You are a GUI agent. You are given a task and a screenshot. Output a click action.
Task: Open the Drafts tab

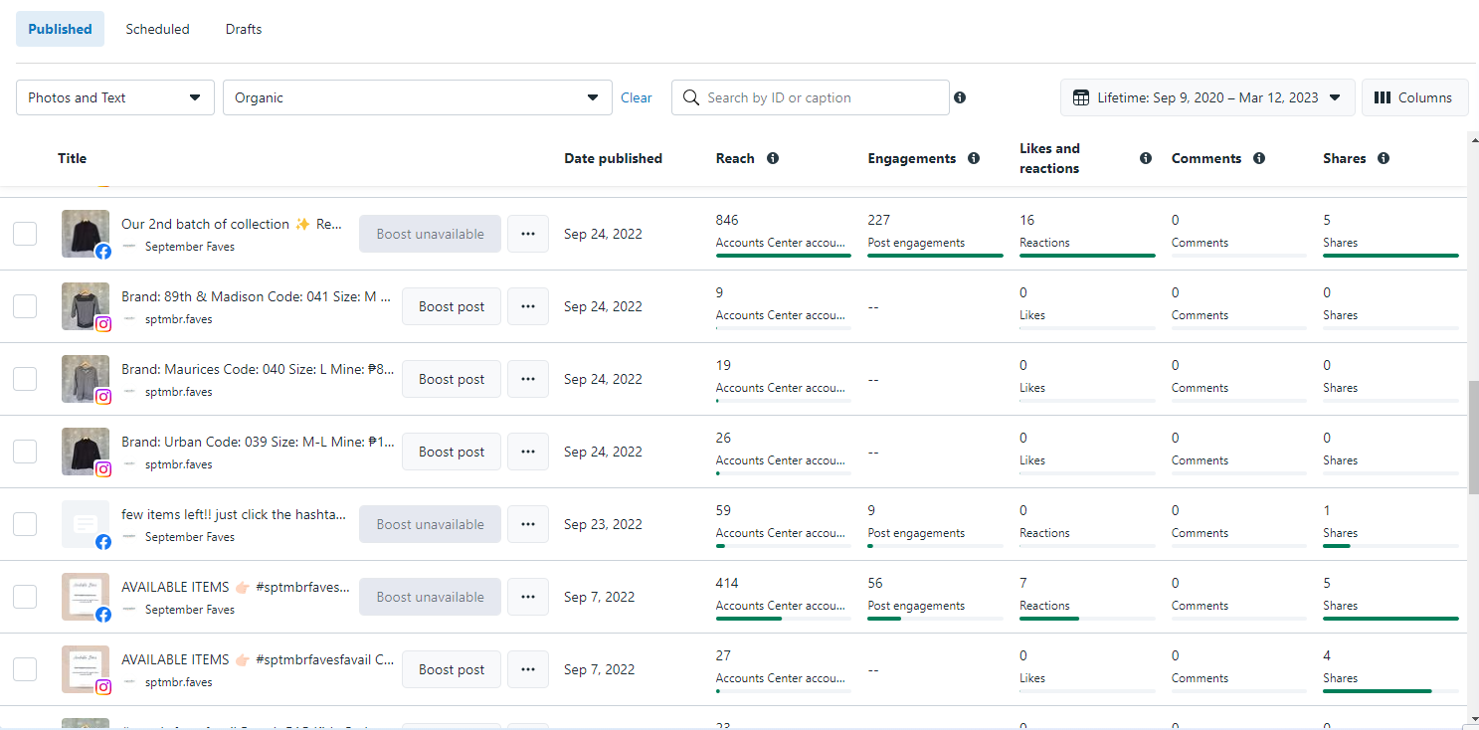tap(244, 29)
